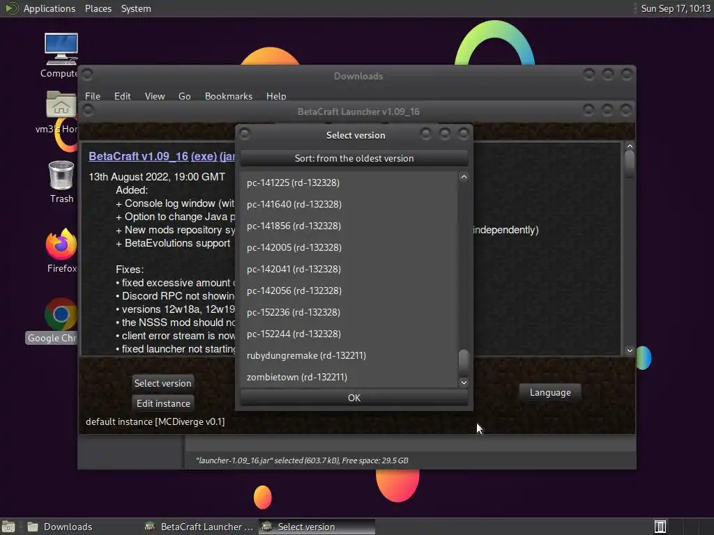Open the Applications menu

point(50,8)
